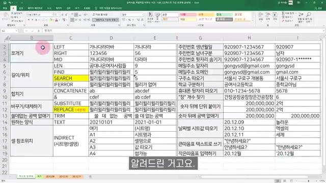This screenshot has height=183, width=326.
Task: Select row header 7
Action: (5, 78)
